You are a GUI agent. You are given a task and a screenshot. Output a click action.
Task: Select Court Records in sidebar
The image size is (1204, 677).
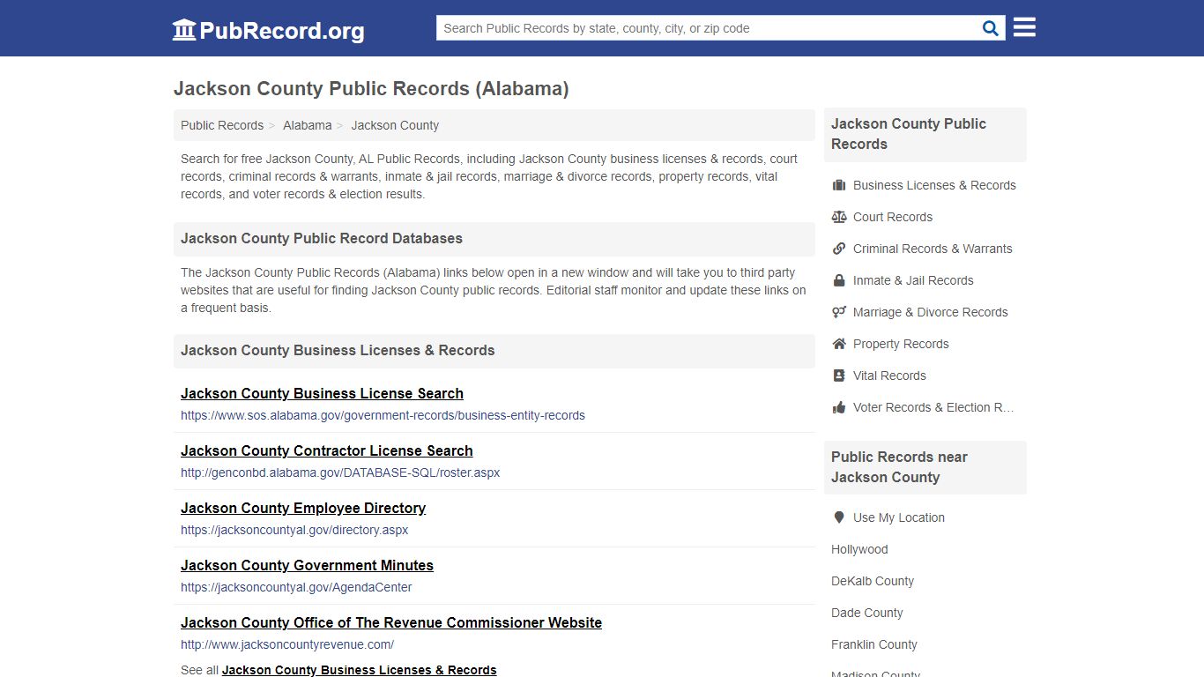[893, 217]
